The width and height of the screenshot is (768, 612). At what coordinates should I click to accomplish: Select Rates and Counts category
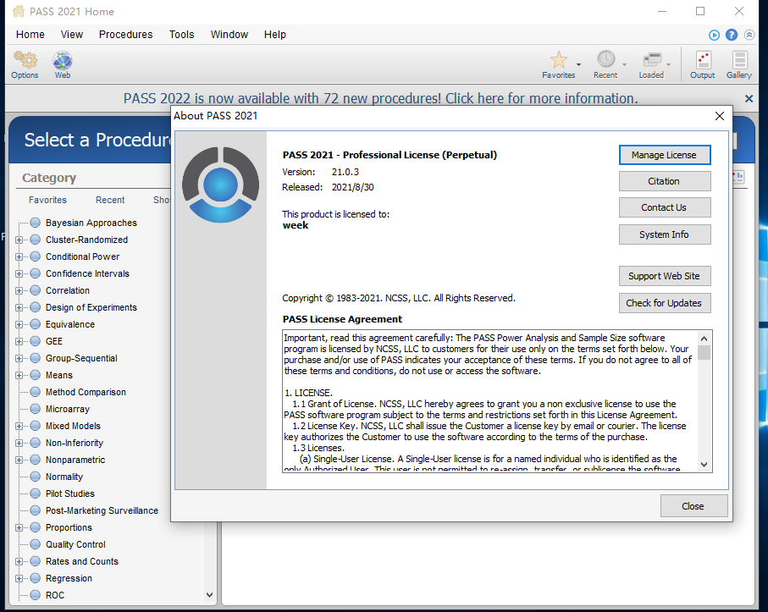pos(82,561)
